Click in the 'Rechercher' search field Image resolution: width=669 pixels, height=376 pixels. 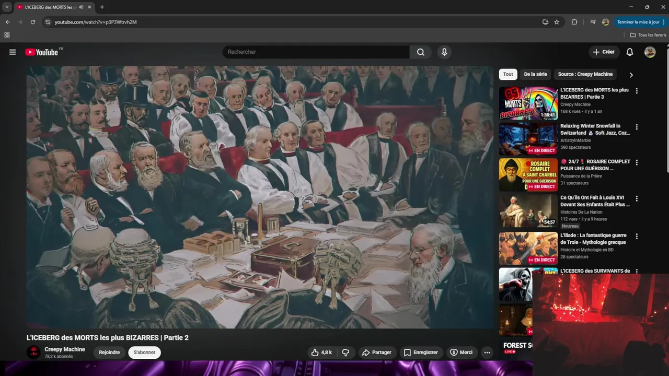pyautogui.click(x=316, y=52)
